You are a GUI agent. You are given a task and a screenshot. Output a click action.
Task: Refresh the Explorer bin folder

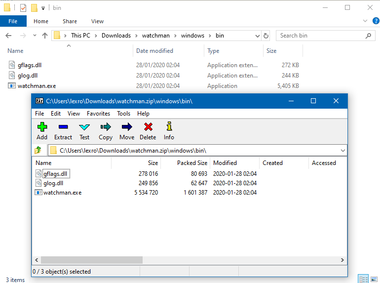point(266,36)
